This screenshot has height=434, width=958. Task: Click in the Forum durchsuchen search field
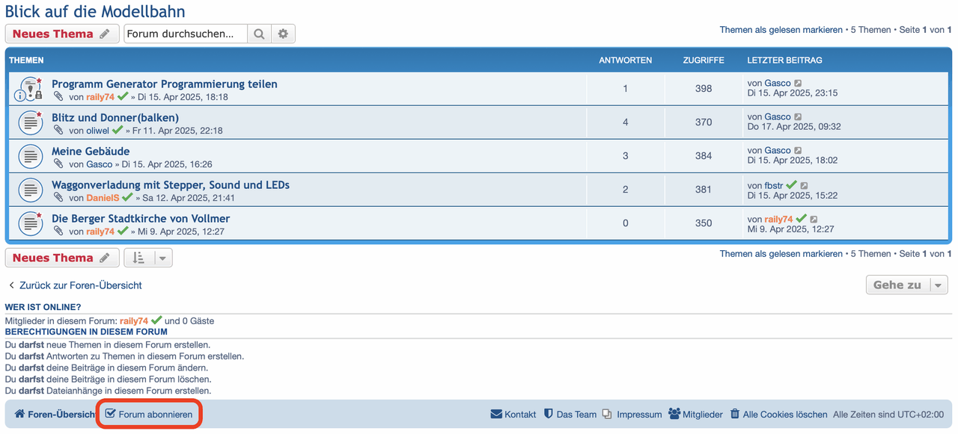pyautogui.click(x=186, y=34)
